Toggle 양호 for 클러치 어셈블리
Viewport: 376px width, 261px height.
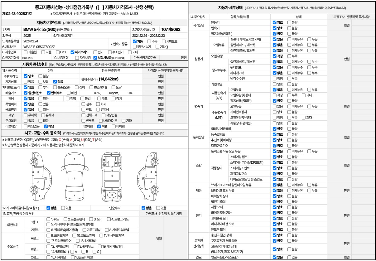(x=274, y=128)
